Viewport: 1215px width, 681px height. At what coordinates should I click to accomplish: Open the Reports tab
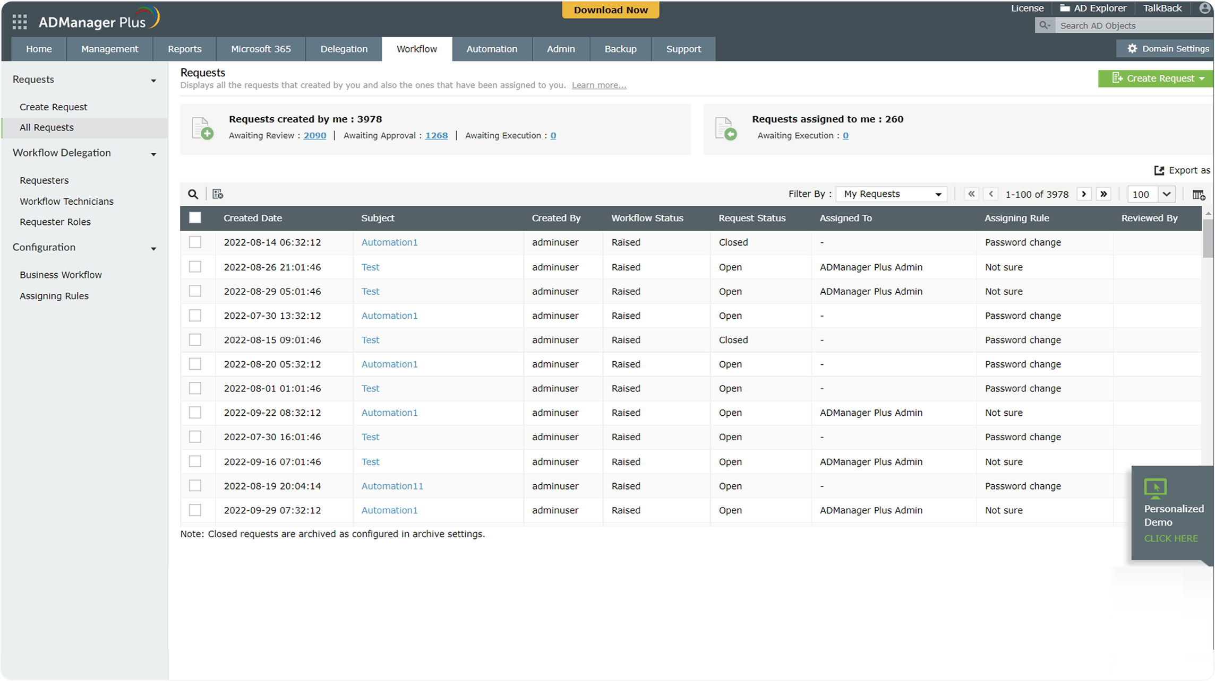click(184, 49)
